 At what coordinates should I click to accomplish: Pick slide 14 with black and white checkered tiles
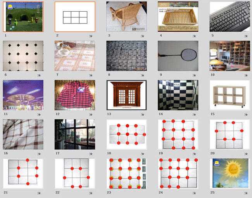pos(178,95)
